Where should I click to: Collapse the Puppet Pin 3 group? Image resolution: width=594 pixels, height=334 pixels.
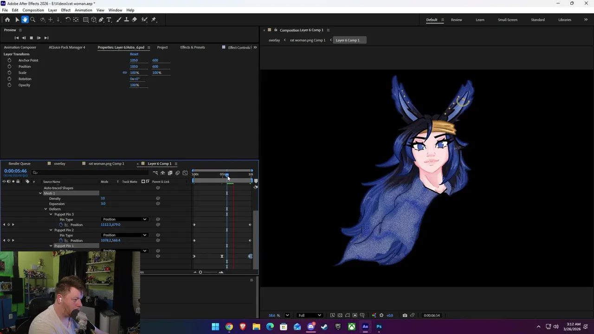(x=51, y=214)
